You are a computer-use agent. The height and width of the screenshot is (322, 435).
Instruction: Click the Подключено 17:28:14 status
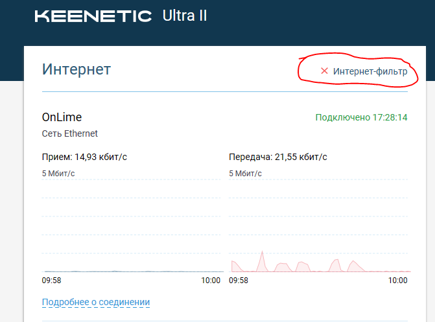362,117
